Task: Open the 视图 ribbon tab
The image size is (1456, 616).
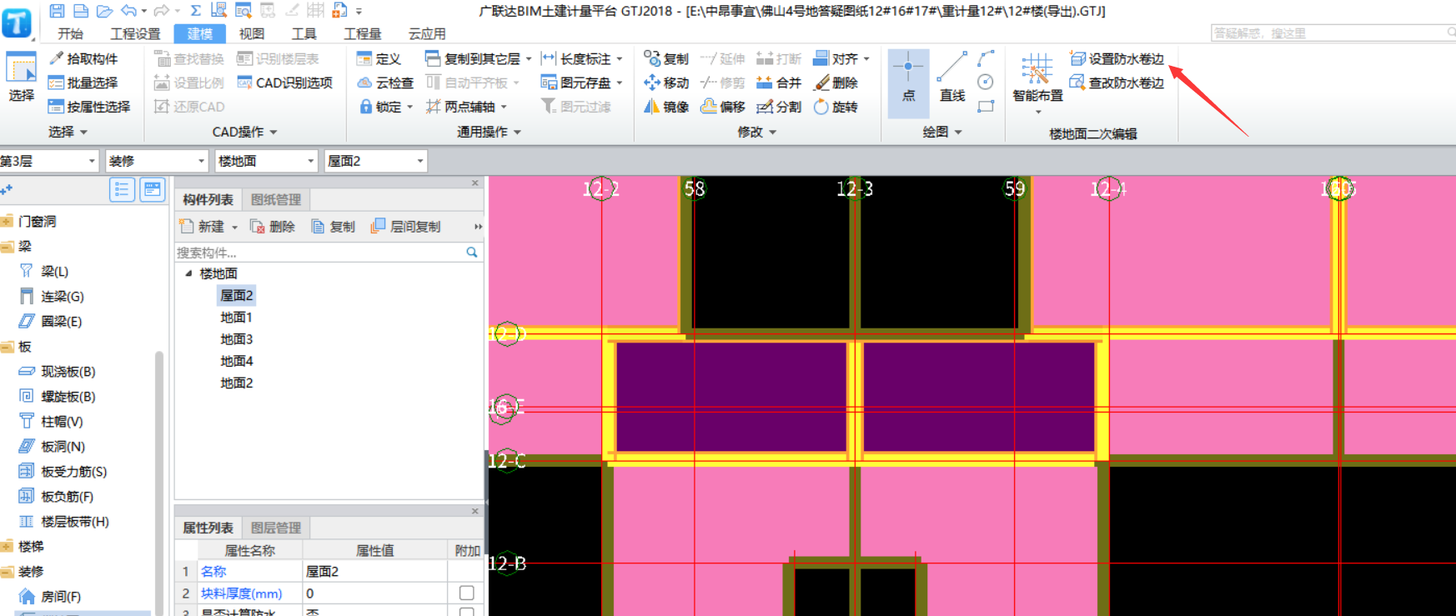Action: [251, 33]
